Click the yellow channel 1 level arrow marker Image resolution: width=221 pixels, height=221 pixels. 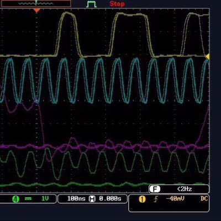tap(208, 57)
